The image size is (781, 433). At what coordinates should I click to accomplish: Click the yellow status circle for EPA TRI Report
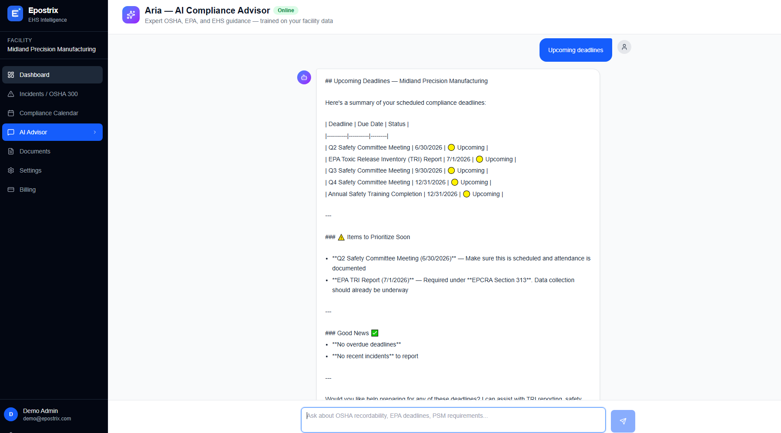(x=479, y=159)
